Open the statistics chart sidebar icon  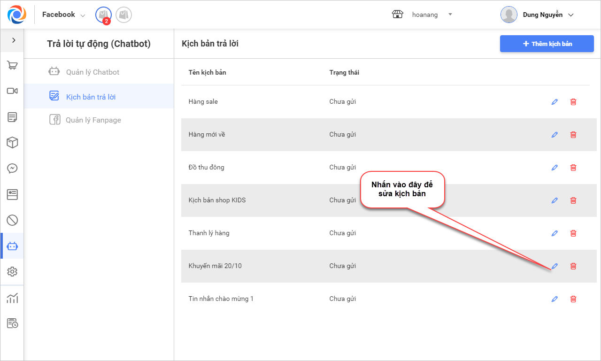(12, 298)
